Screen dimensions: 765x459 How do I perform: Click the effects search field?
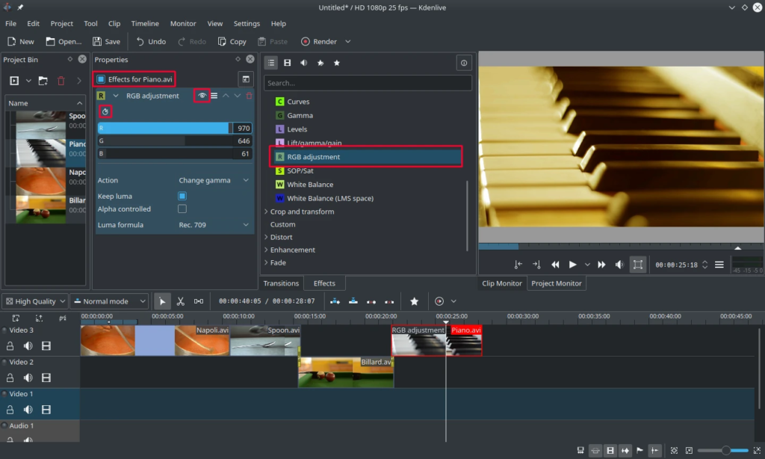point(368,83)
